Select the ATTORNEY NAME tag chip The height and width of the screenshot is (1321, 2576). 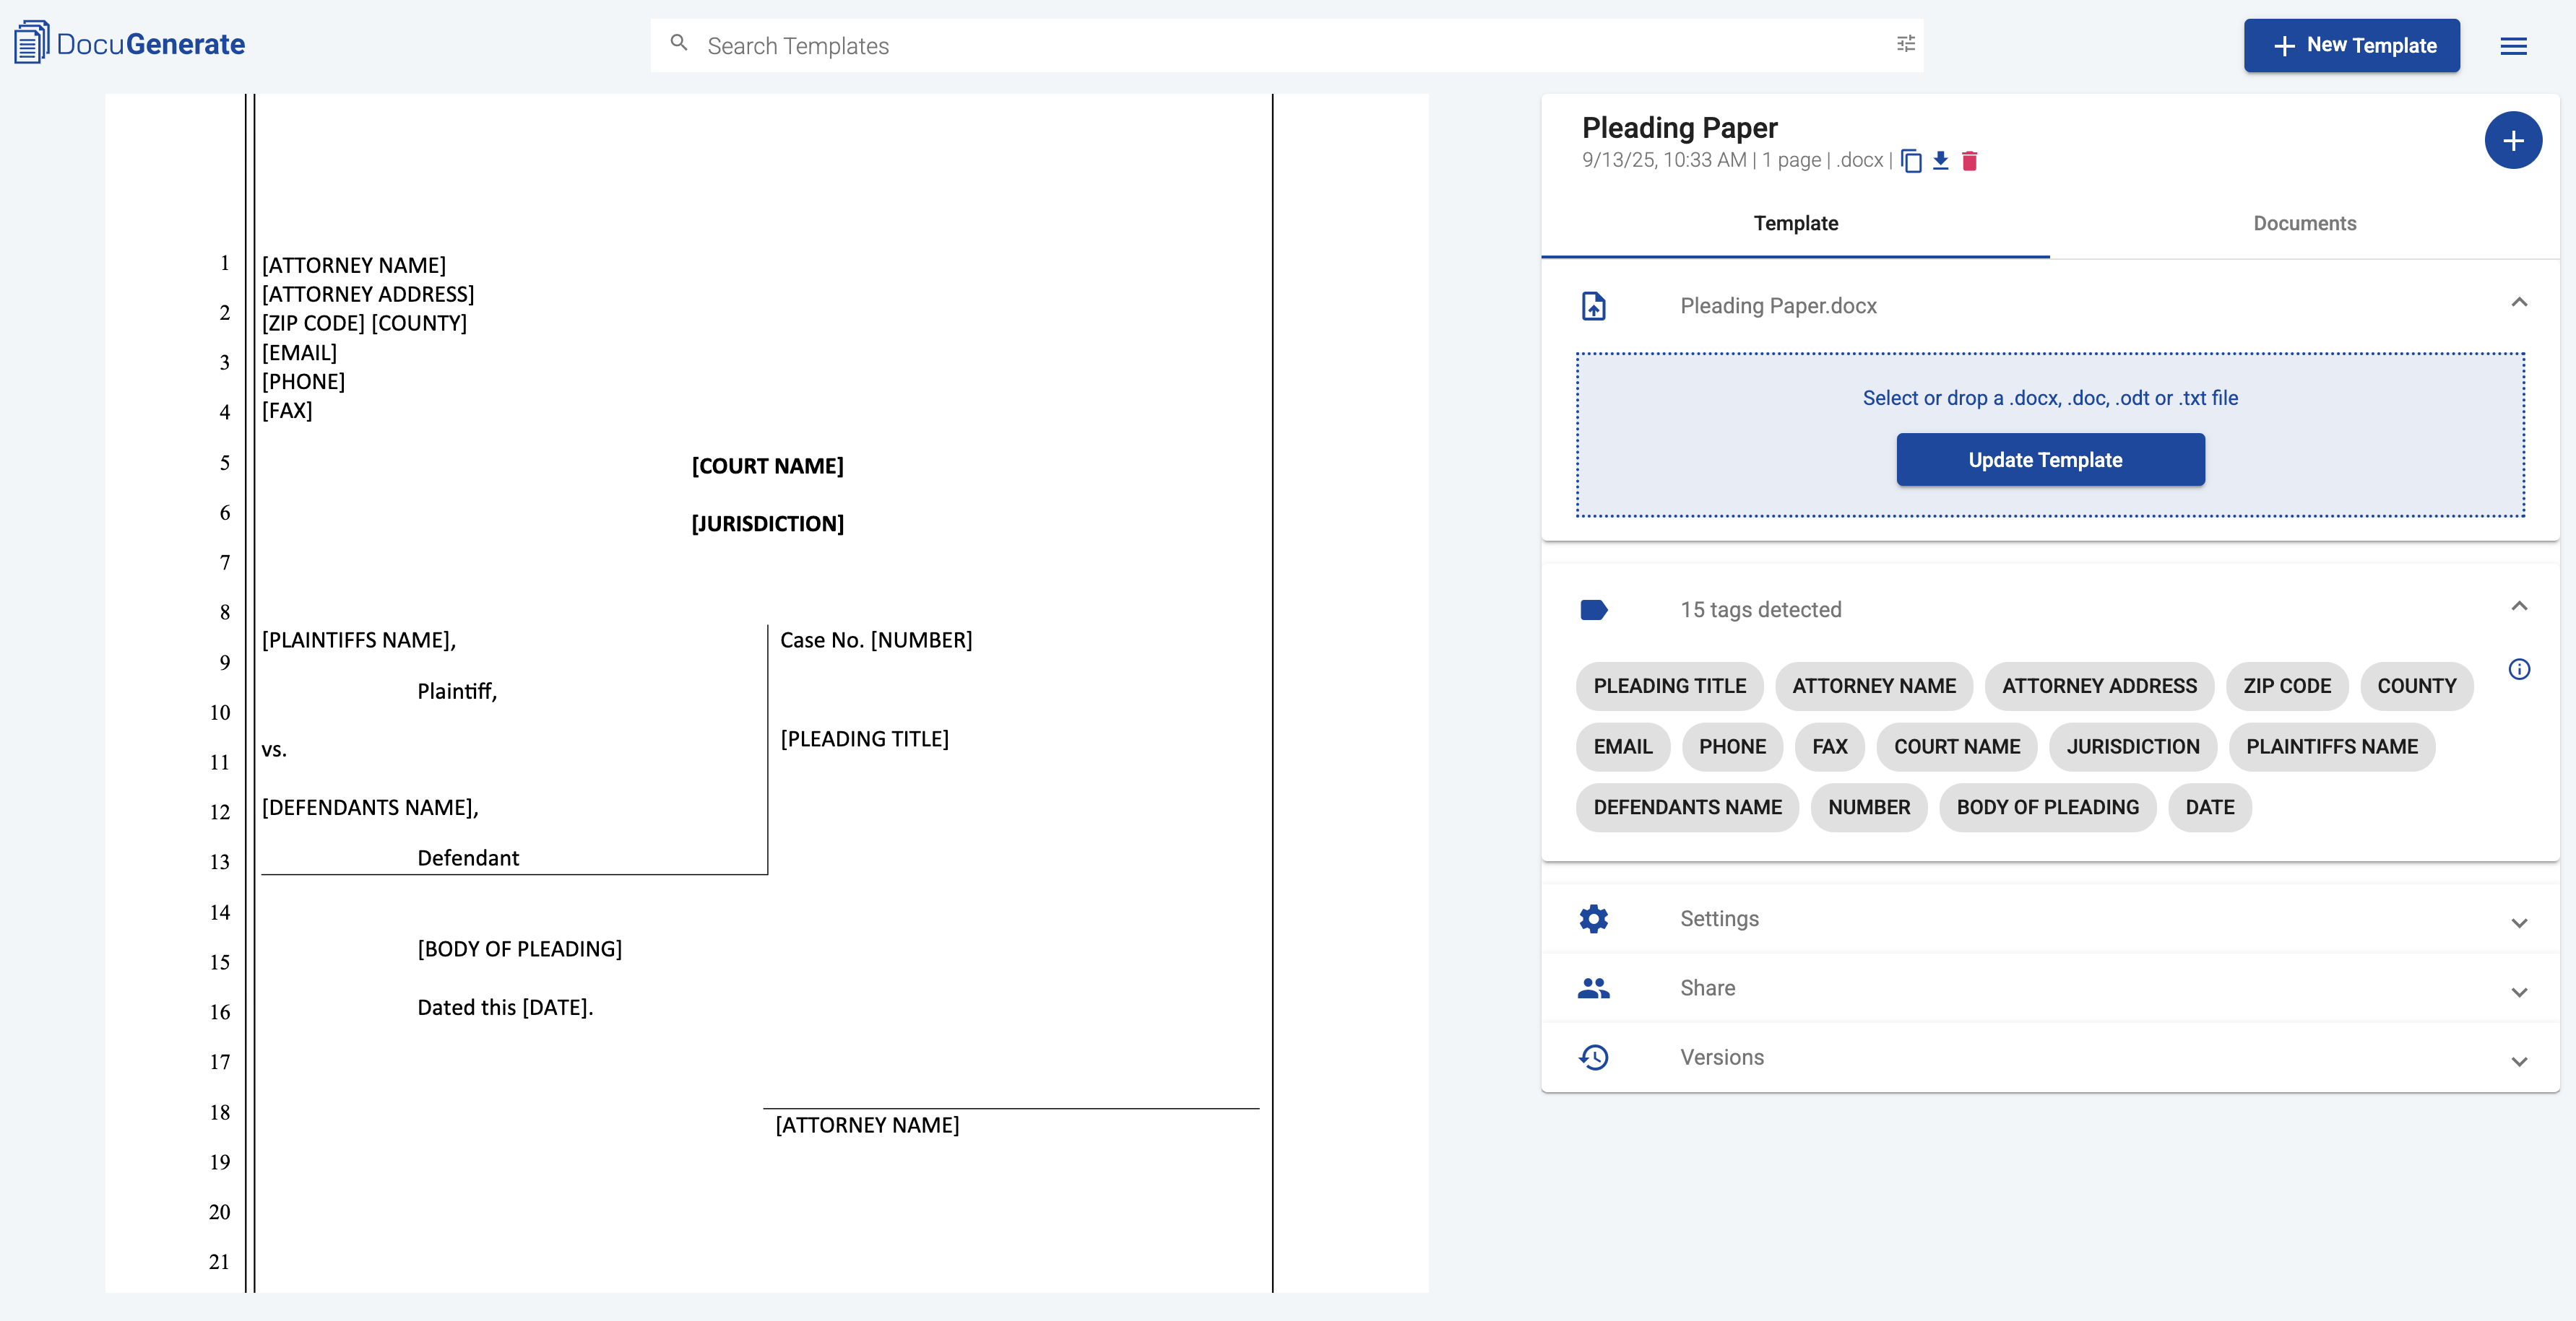1873,686
